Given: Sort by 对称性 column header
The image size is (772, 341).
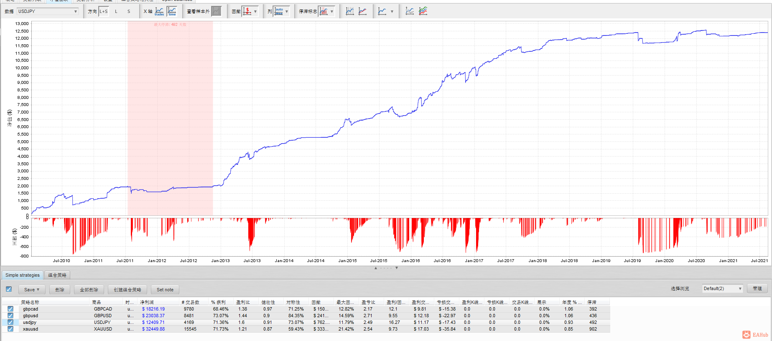Looking at the screenshot, I should (x=297, y=302).
